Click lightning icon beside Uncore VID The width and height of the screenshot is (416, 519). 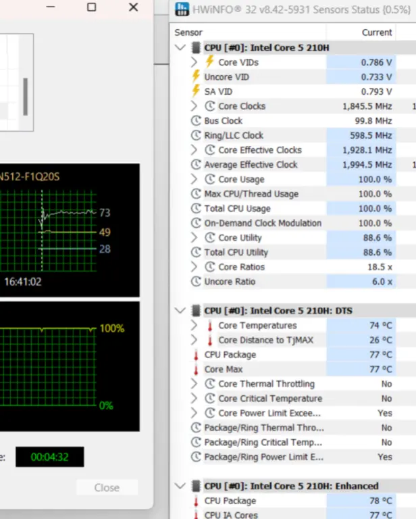click(196, 76)
